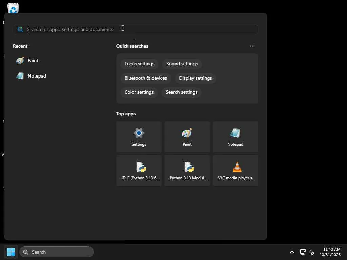The width and height of the screenshot is (347, 260).
Task: Open network status icon in system tray
Action: [x=303, y=252]
